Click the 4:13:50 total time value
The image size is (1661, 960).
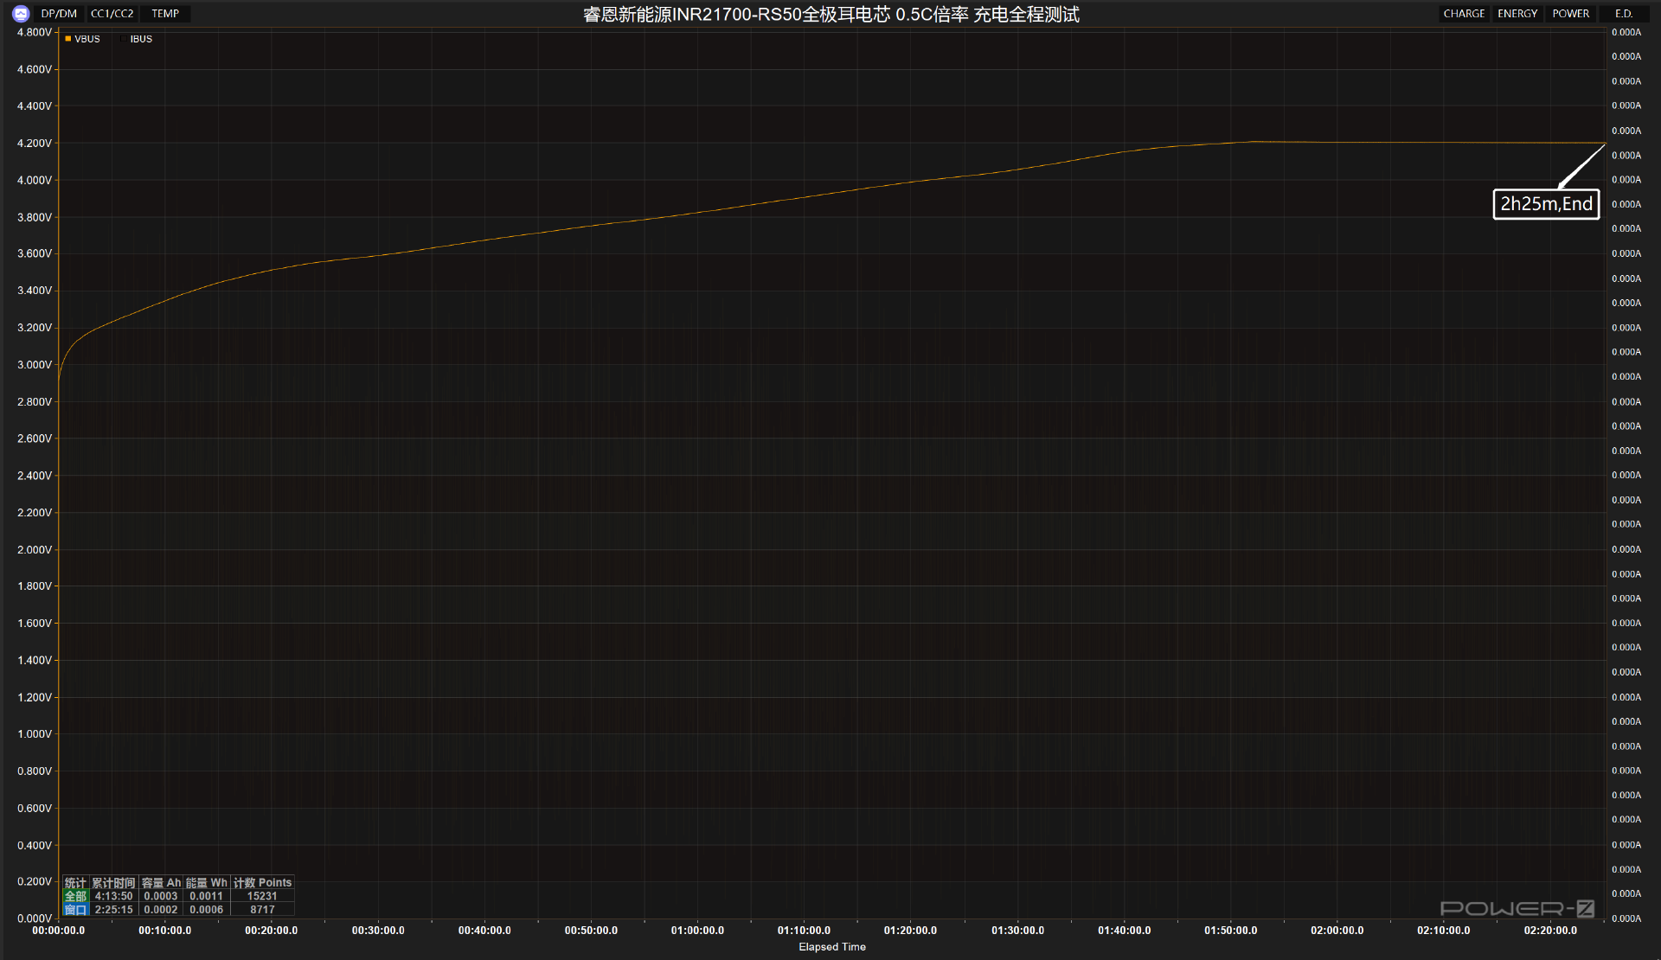pos(113,896)
